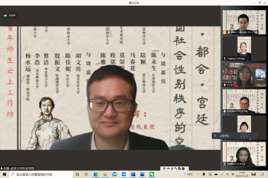Click the recording status indicator (录制中)

[10, 15]
